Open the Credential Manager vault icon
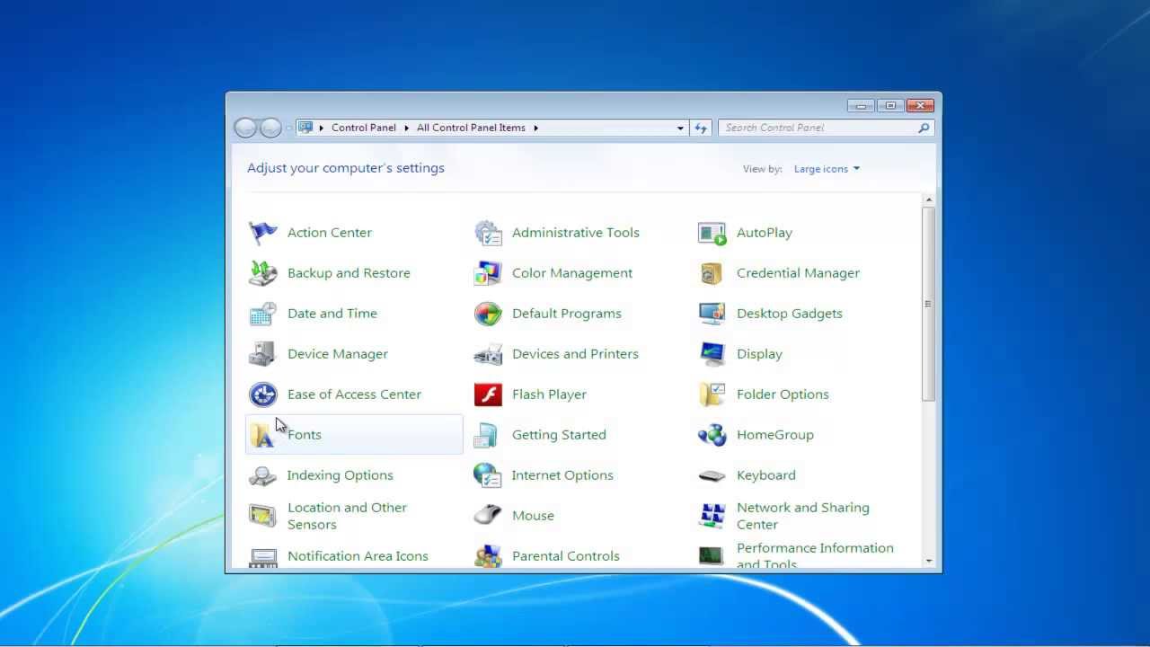1150x647 pixels. coord(712,273)
